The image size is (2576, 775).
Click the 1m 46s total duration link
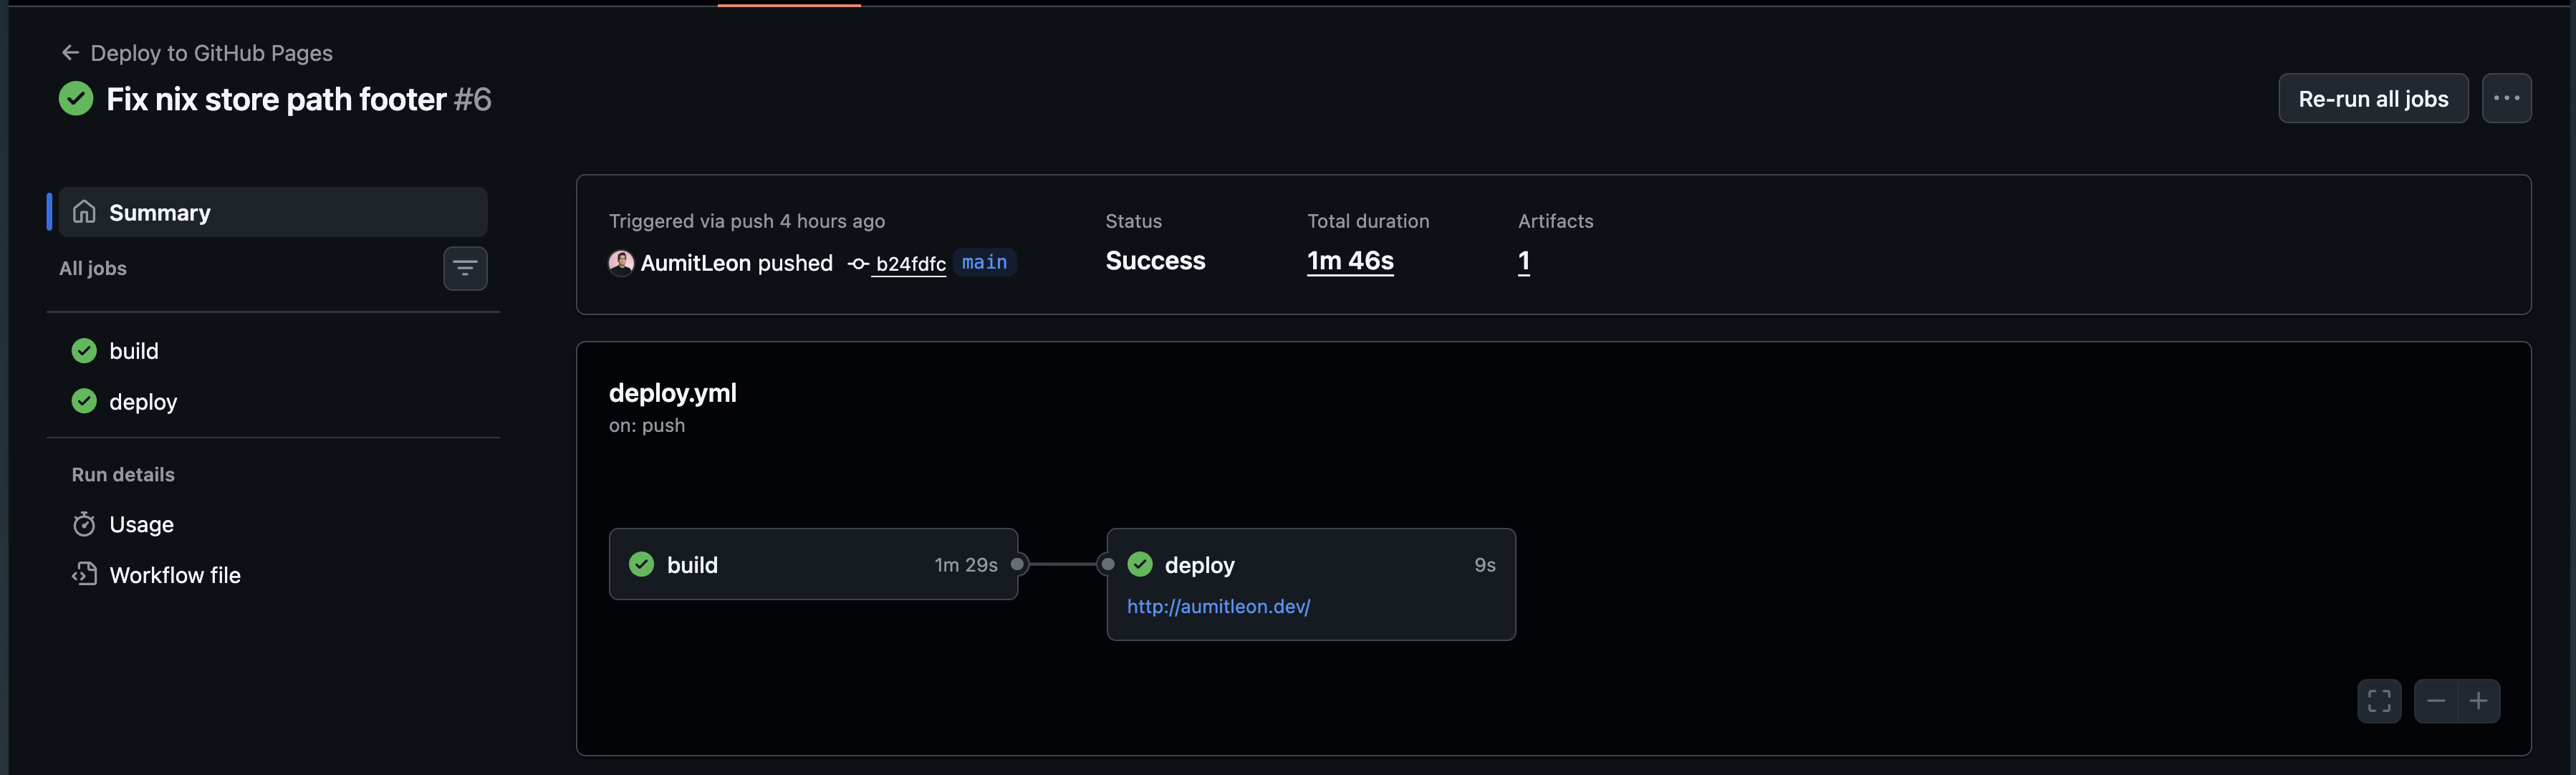(x=1350, y=261)
